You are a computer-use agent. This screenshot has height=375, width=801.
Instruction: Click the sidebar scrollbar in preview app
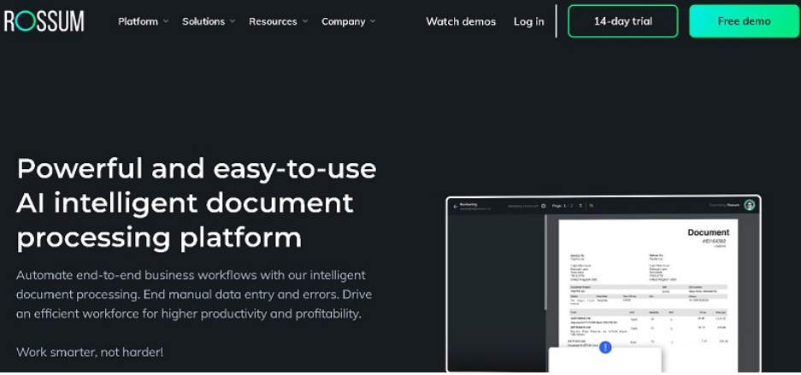(x=545, y=262)
